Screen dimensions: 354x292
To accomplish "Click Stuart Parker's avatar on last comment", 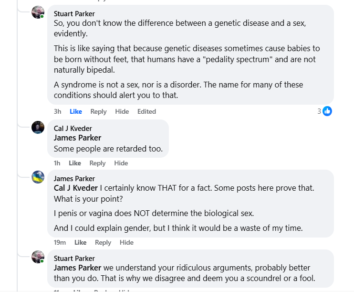I will tap(38, 257).
